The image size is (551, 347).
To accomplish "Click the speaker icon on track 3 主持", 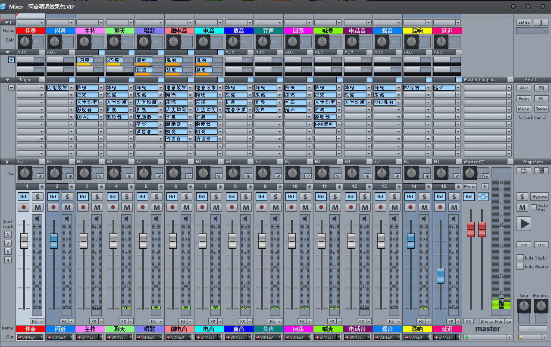I will point(97,219).
